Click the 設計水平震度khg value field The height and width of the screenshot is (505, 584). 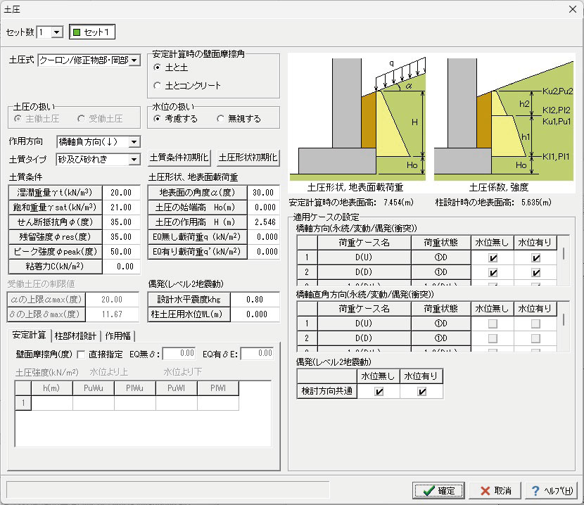click(x=254, y=299)
